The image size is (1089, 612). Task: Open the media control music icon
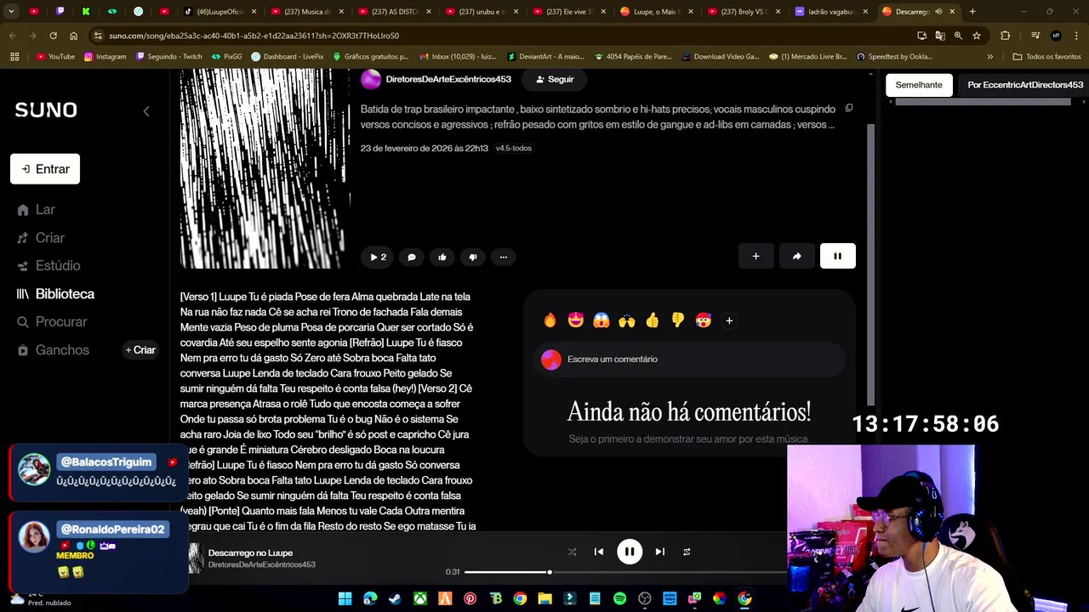[x=1035, y=36]
